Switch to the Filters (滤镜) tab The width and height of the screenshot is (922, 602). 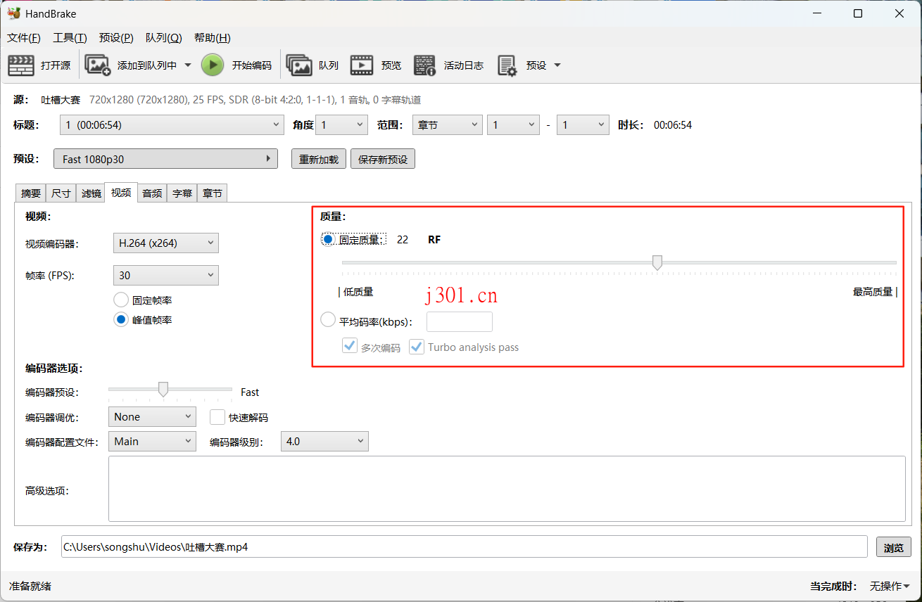(x=91, y=193)
